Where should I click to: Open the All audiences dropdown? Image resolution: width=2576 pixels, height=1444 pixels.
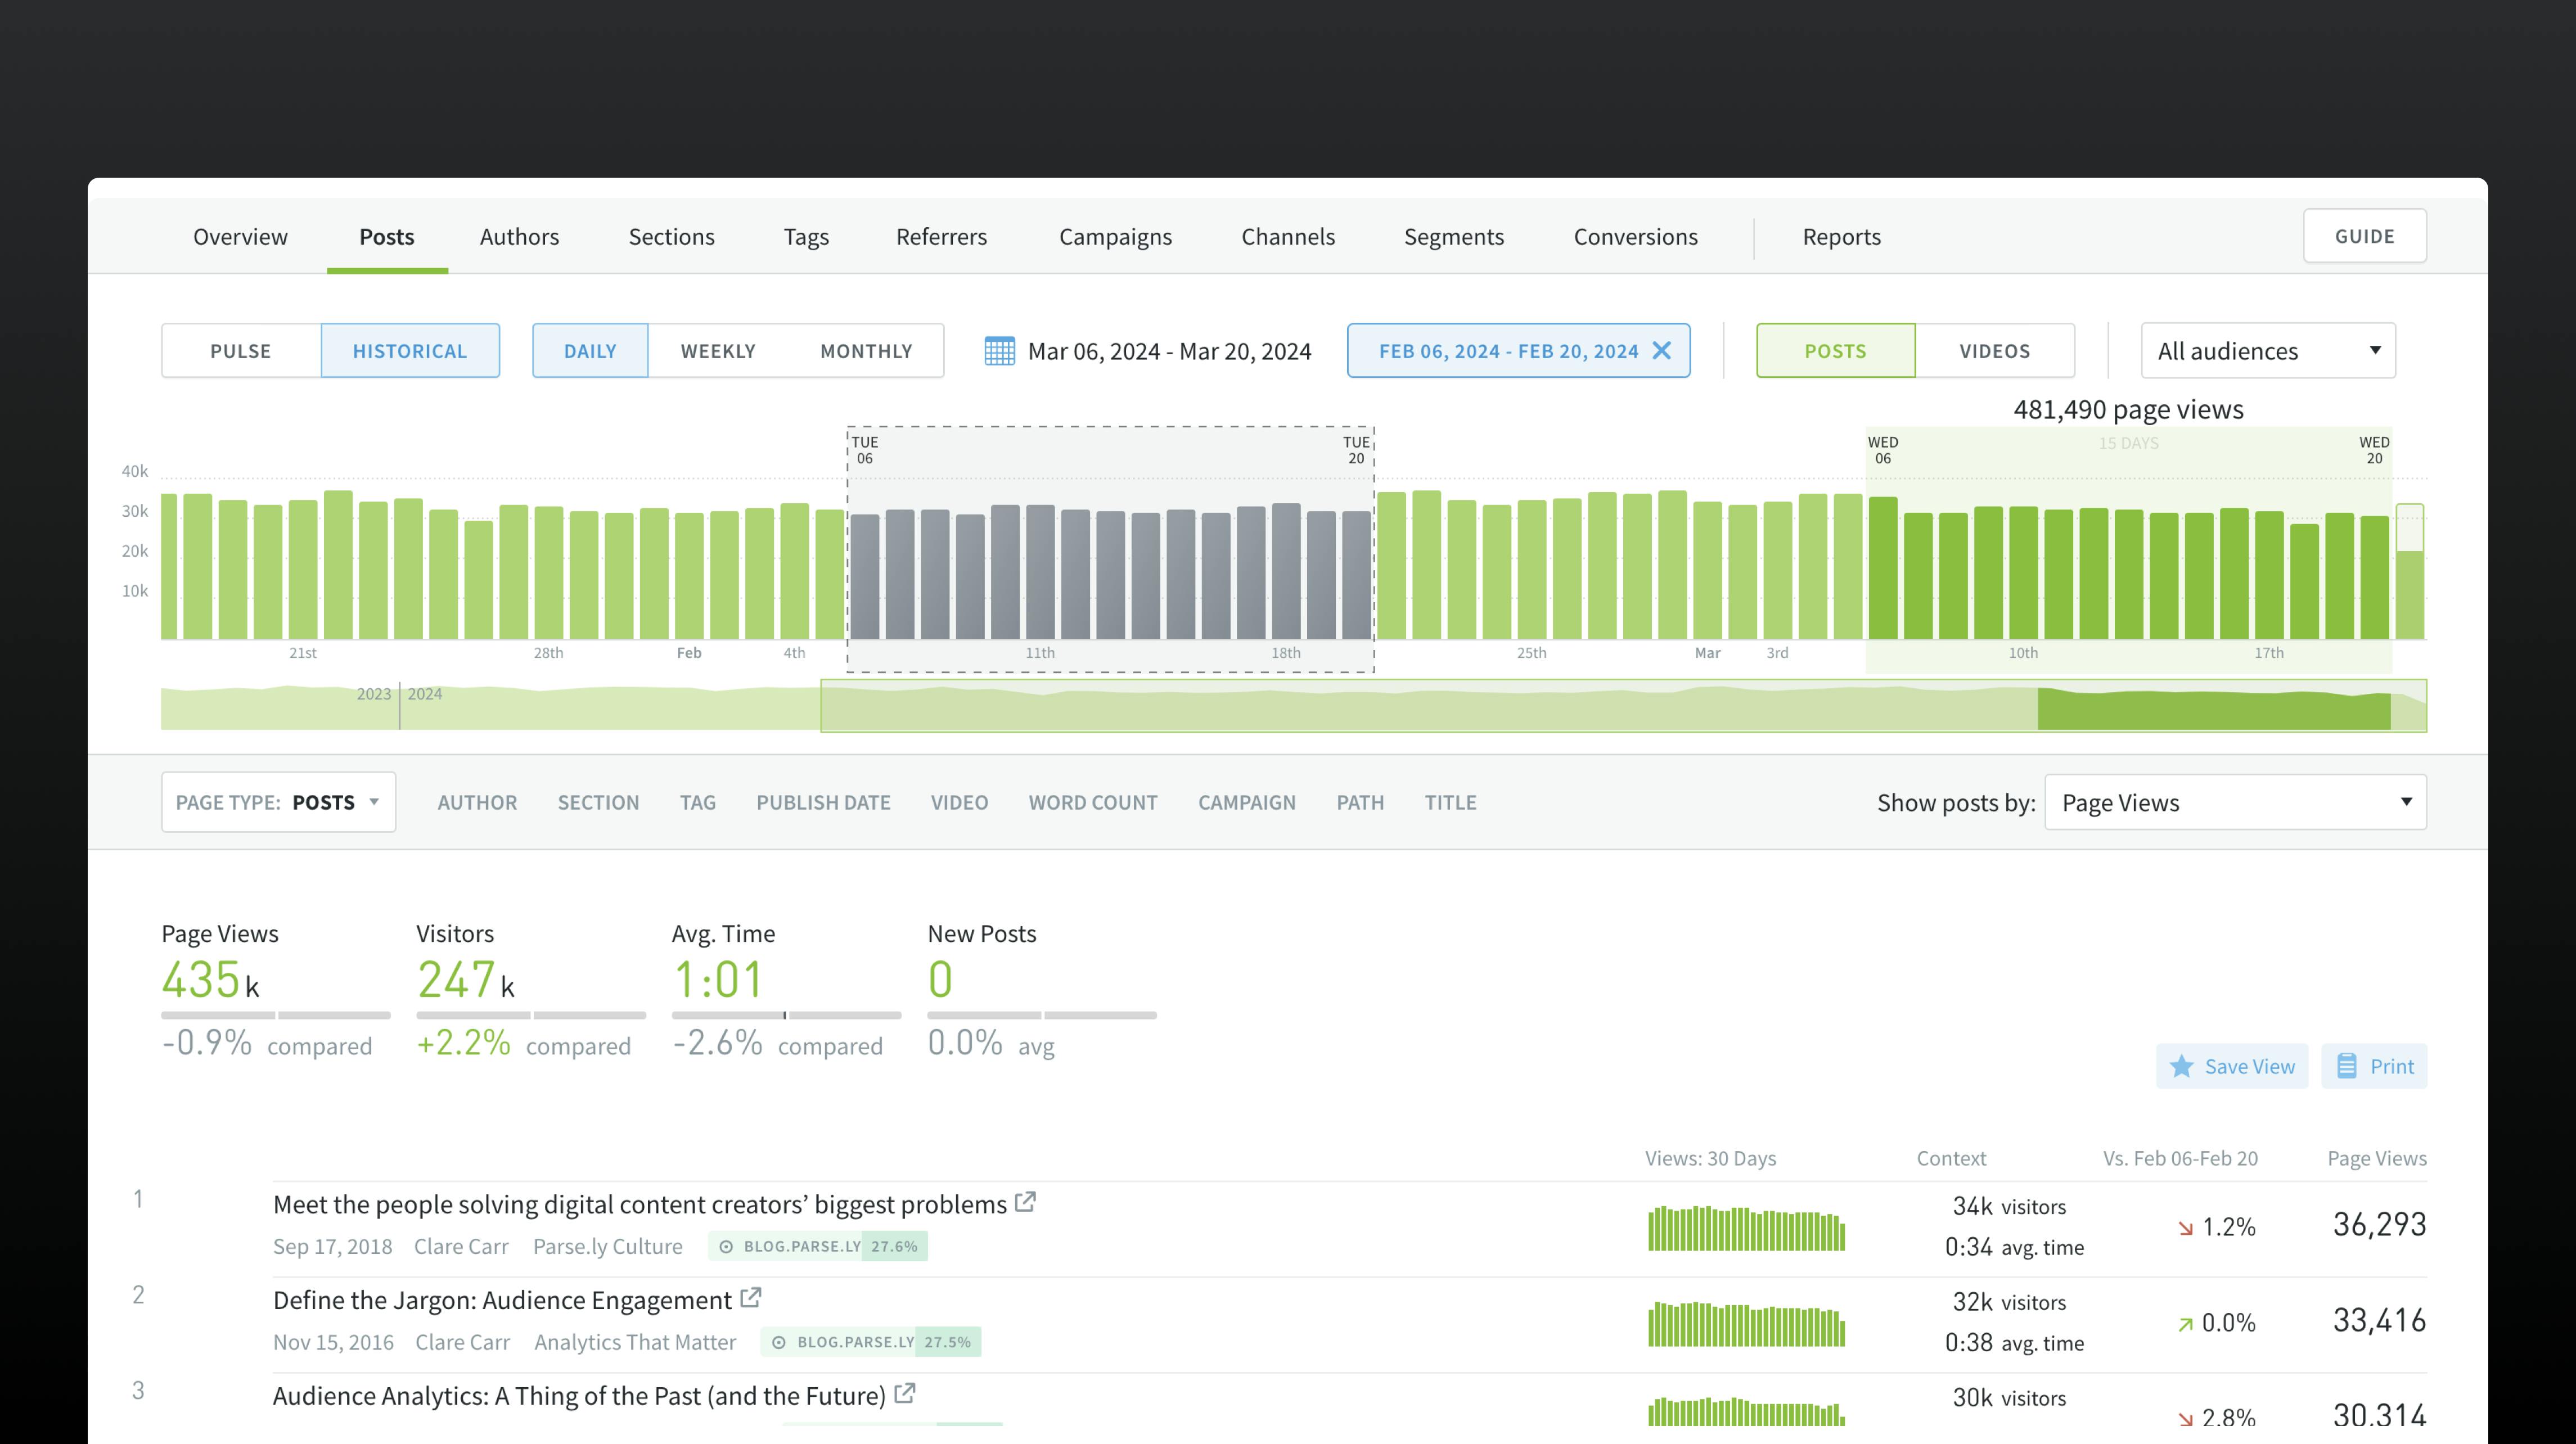[2268, 351]
